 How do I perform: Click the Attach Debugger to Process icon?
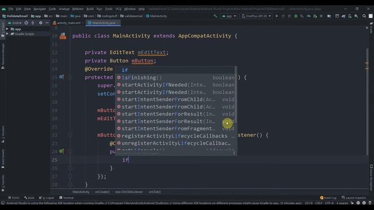[315, 16]
